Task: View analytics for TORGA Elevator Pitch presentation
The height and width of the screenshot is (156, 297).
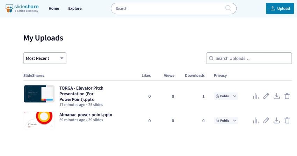Action: tap(256, 96)
